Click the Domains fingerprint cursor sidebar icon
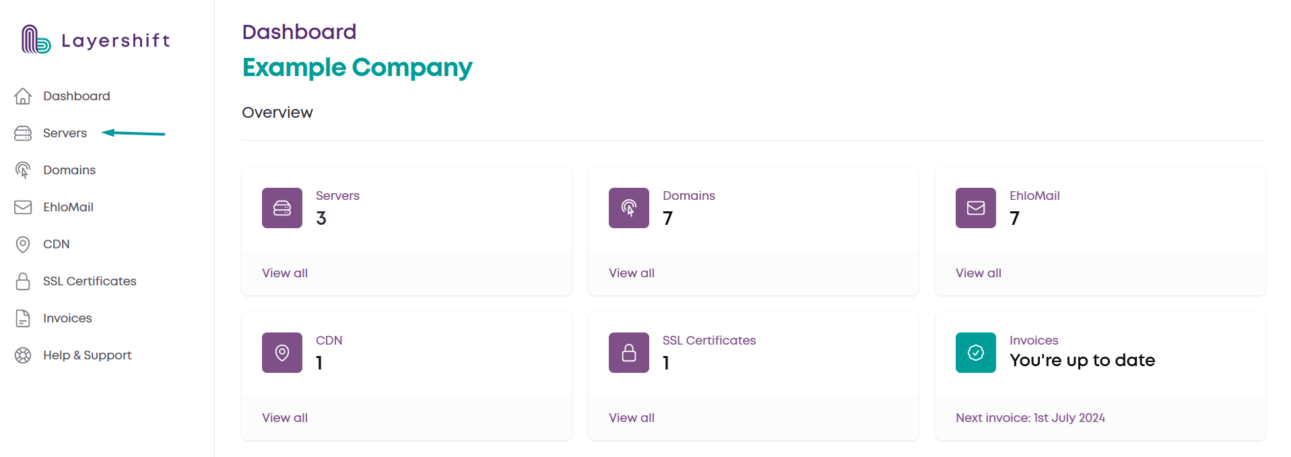The width and height of the screenshot is (1291, 457). point(23,170)
